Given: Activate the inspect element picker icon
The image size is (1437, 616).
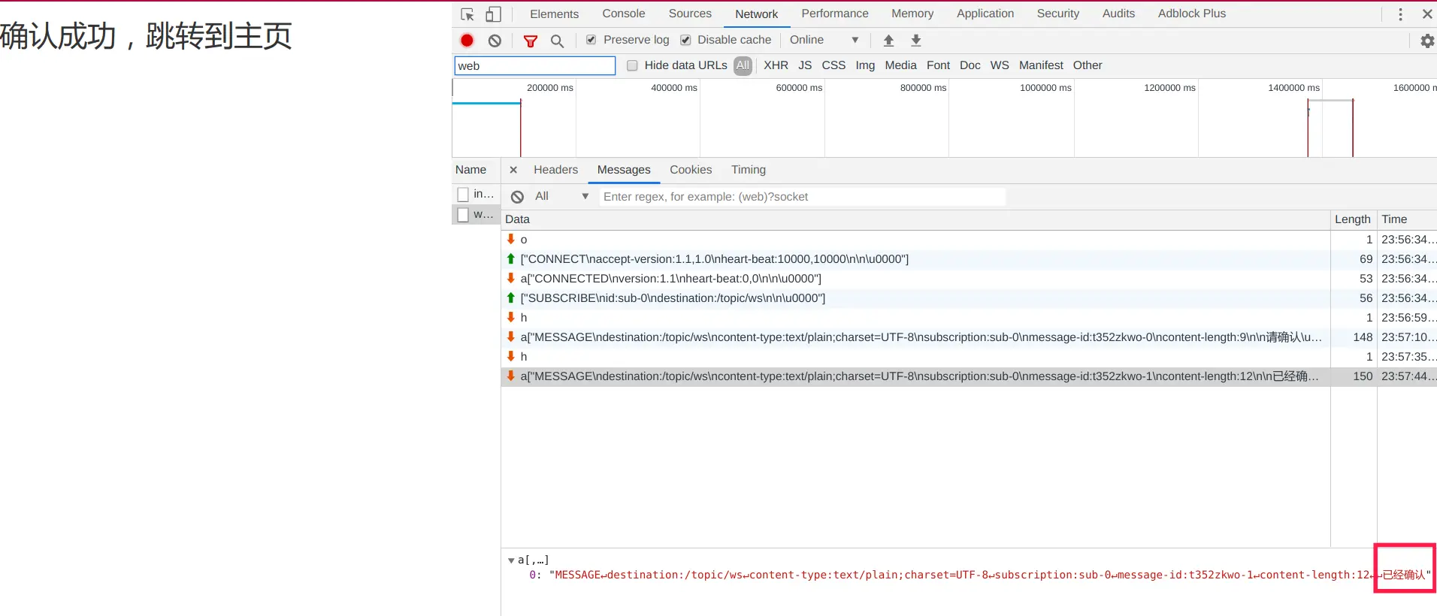Looking at the screenshot, I should [467, 14].
